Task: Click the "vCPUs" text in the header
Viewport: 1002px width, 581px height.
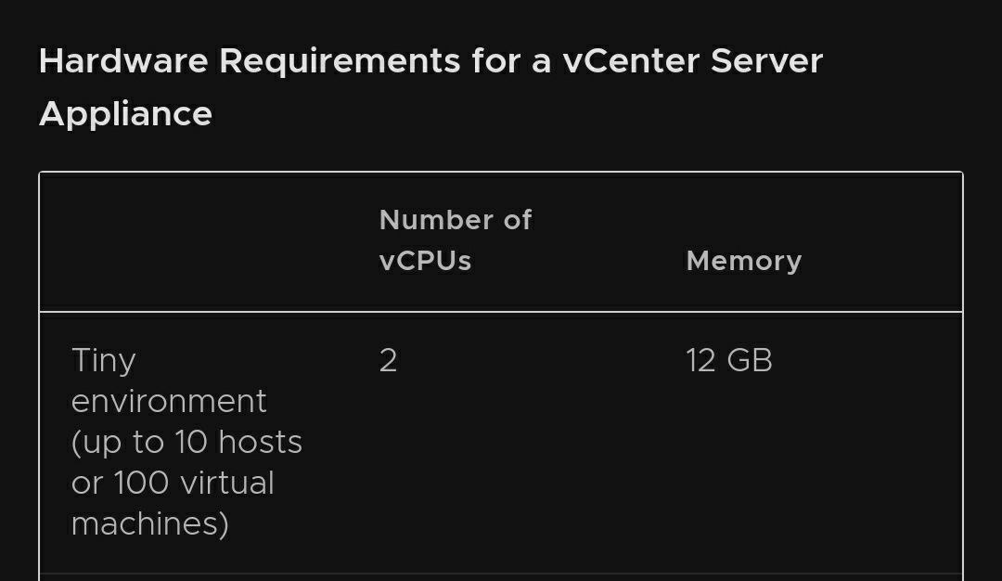Action: 425,261
